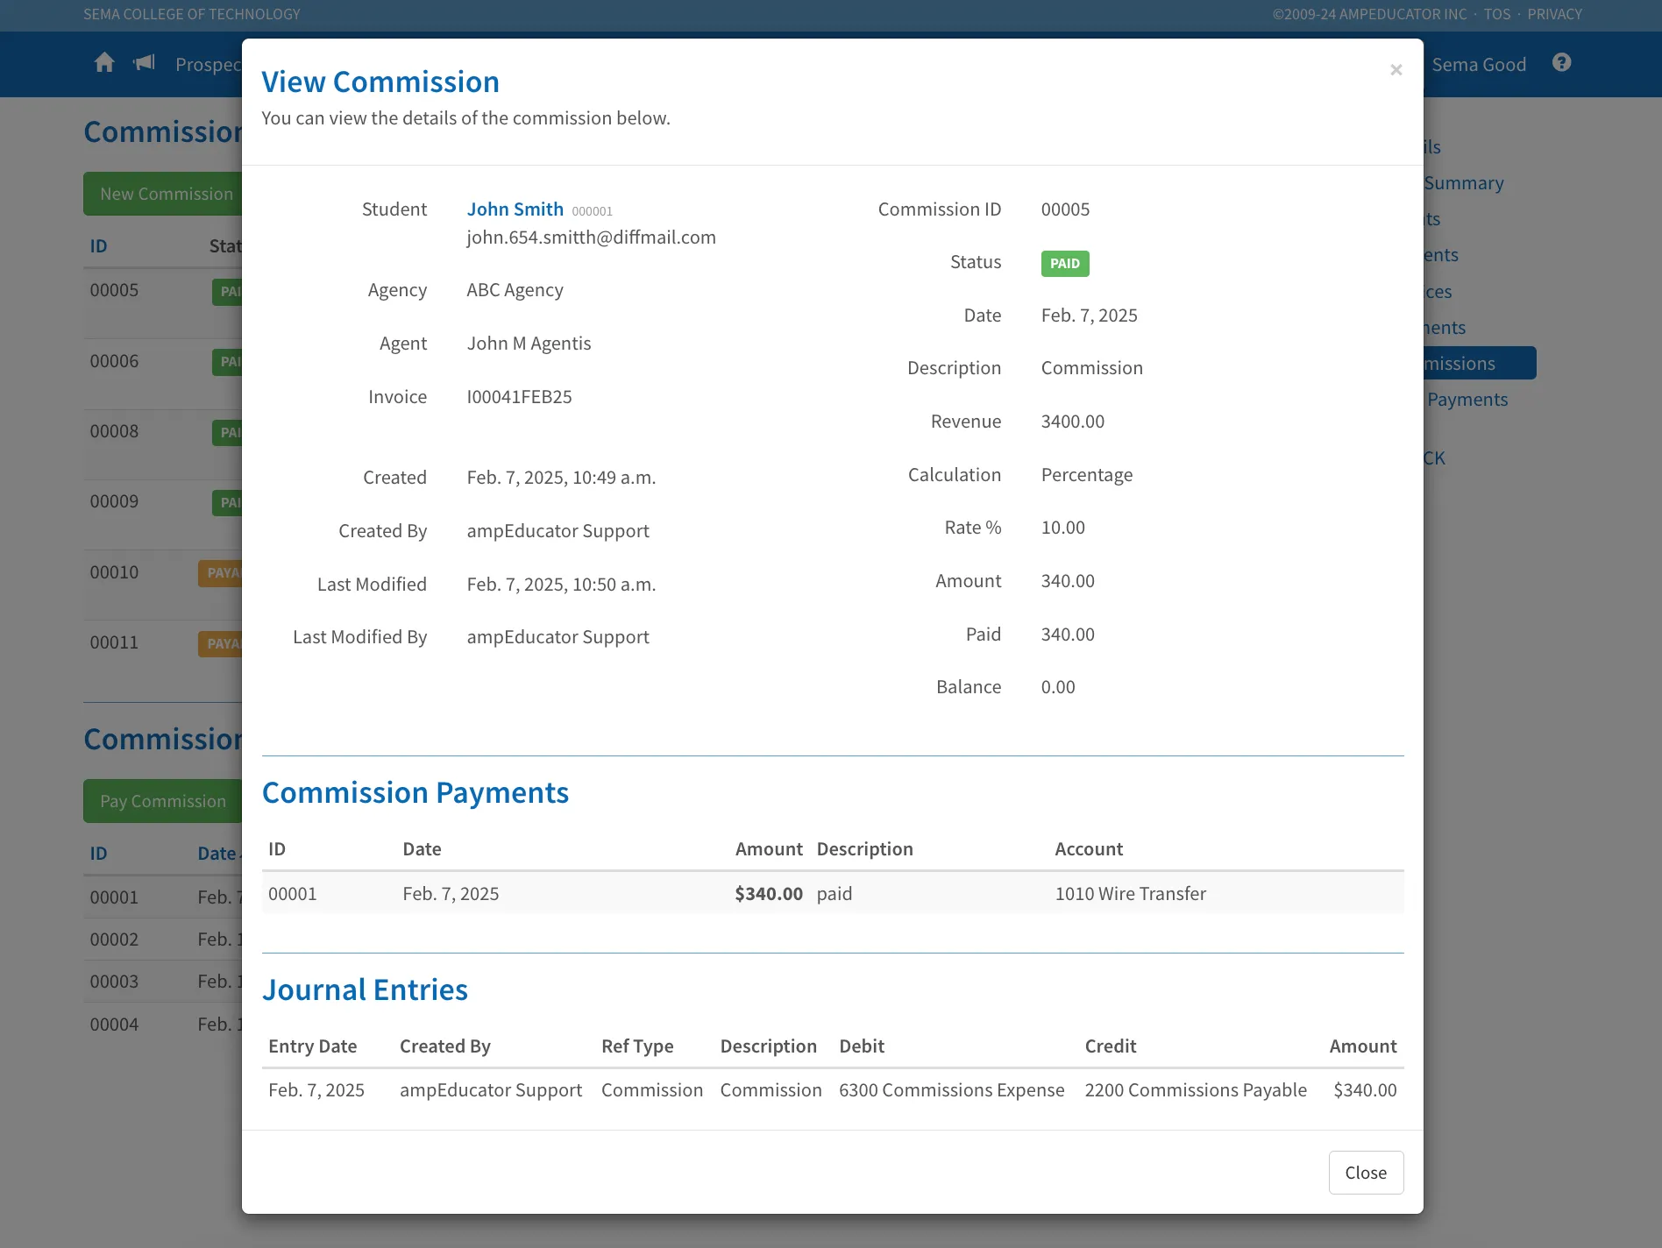The width and height of the screenshot is (1662, 1248).
Task: Click the Balance value 0.00
Action: point(1058,687)
